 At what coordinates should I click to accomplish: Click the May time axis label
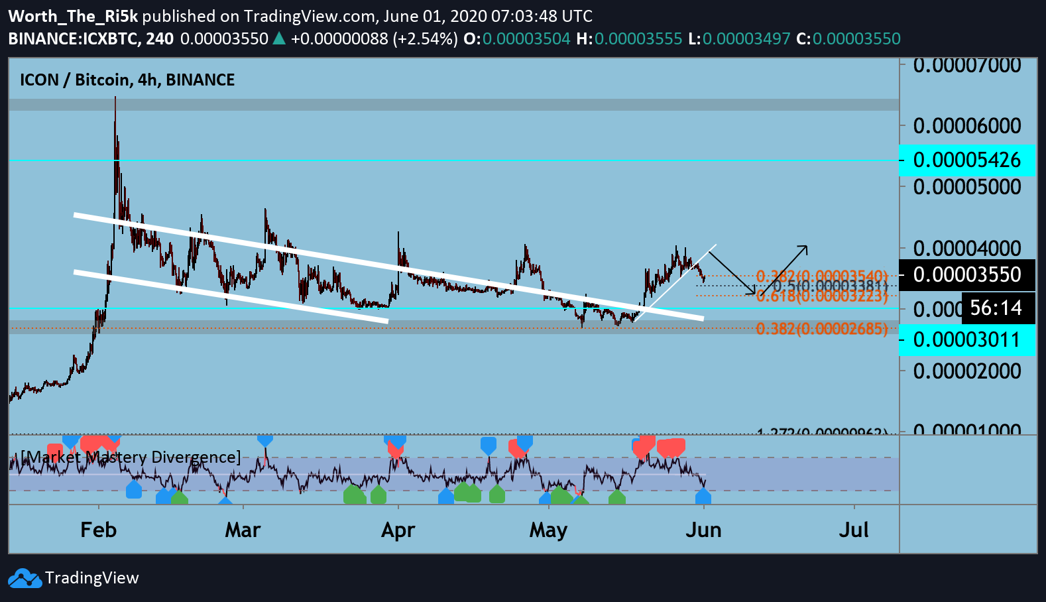(x=548, y=530)
